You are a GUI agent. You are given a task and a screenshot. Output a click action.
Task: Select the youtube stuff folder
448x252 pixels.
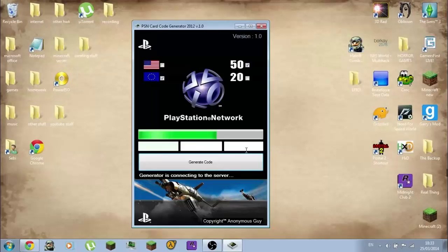61,116
